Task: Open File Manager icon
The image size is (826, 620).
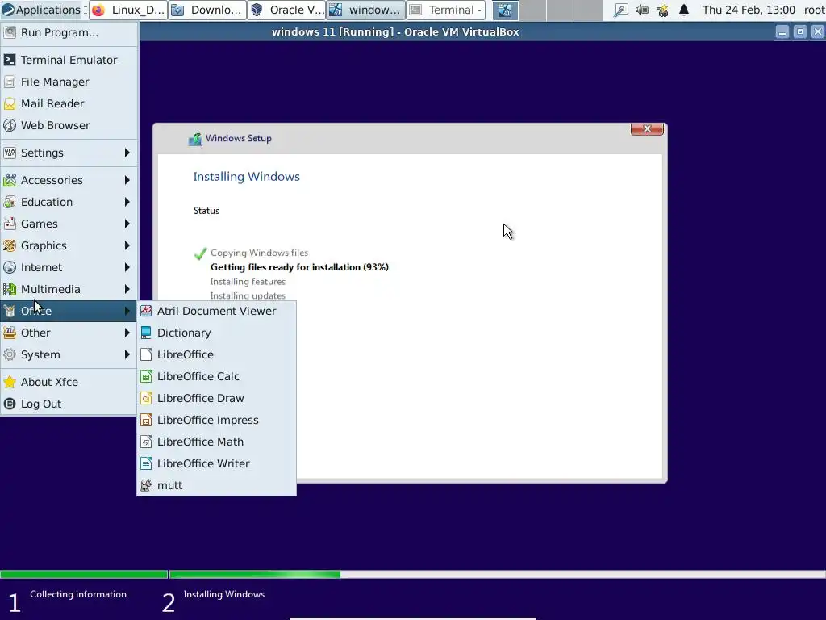Action: point(10,82)
